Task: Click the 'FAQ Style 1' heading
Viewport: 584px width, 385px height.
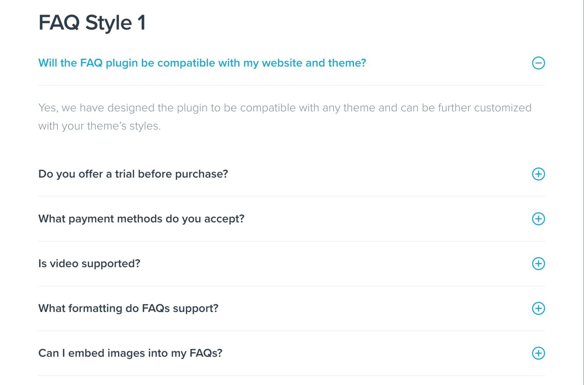Action: click(92, 23)
